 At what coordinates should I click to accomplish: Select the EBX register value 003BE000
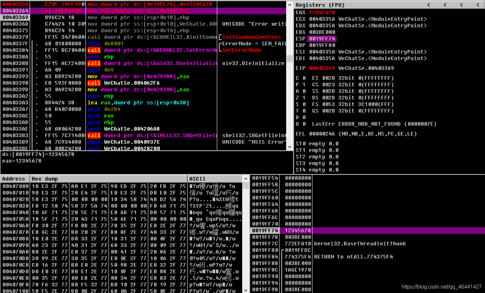point(322,32)
